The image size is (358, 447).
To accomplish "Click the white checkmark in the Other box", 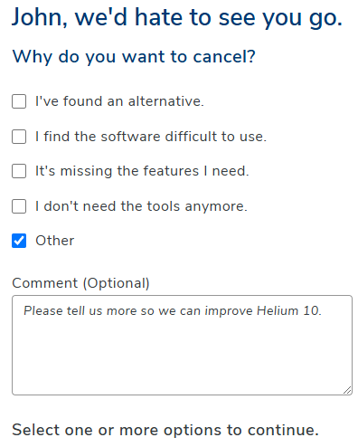I will (x=19, y=241).
